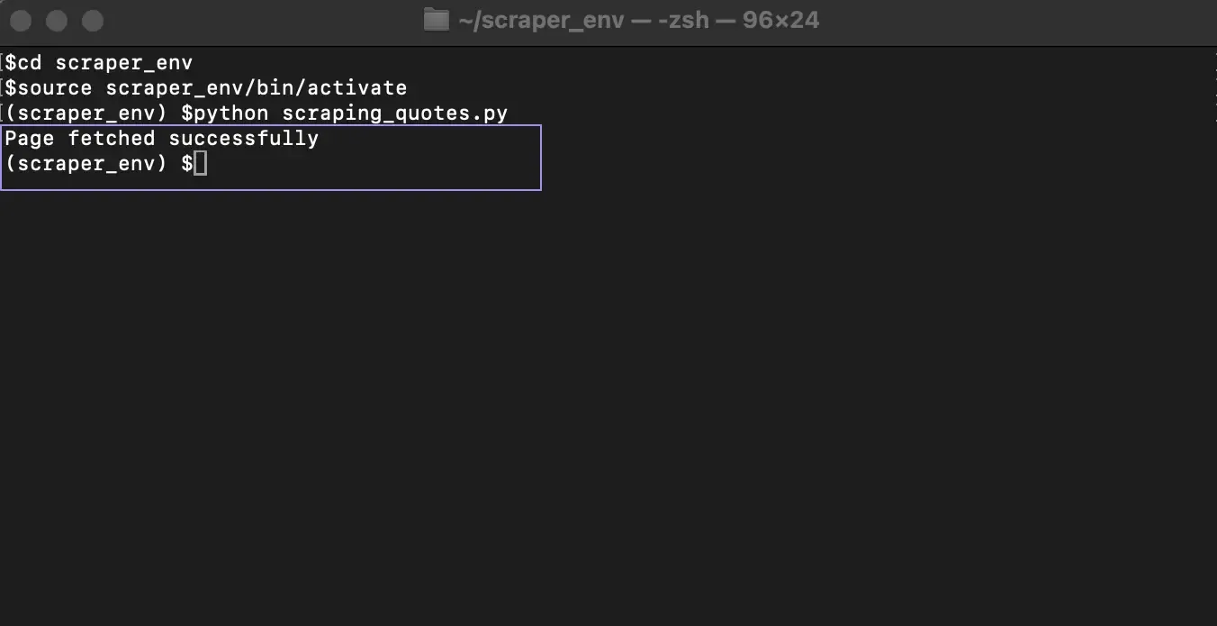Click the border of the purple selection rectangle
The height and width of the screenshot is (626, 1217).
(270, 189)
